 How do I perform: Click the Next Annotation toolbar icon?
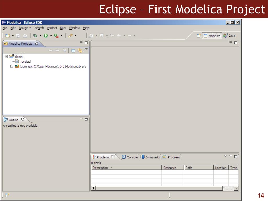91,36
